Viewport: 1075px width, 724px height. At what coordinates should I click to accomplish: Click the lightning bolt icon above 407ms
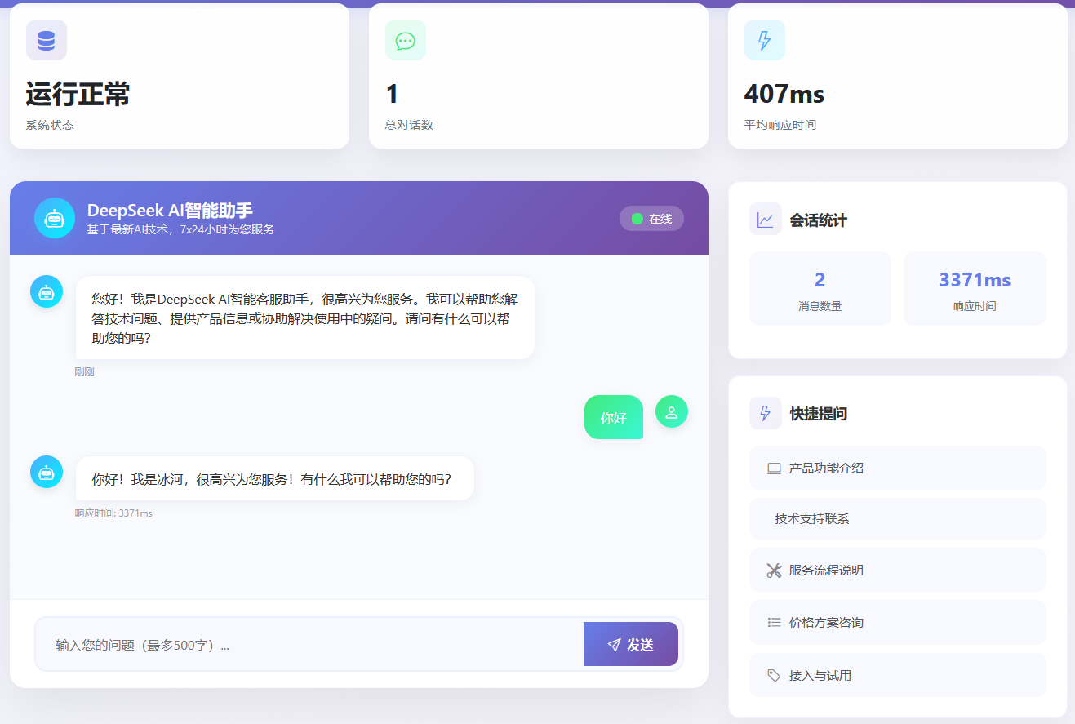point(765,40)
